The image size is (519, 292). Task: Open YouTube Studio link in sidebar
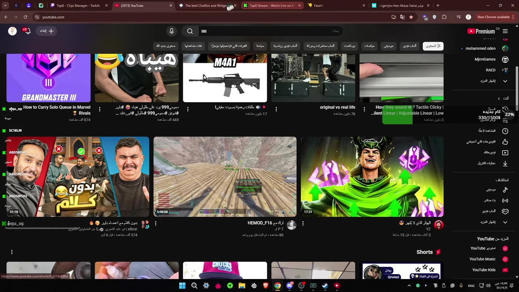pyautogui.click(x=489, y=248)
